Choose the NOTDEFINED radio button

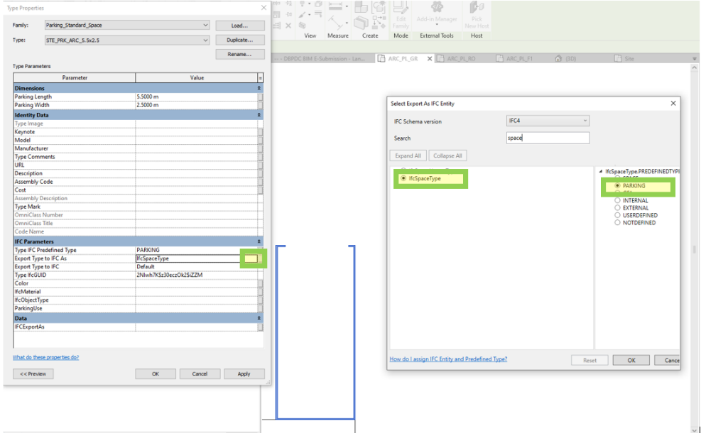coord(618,222)
